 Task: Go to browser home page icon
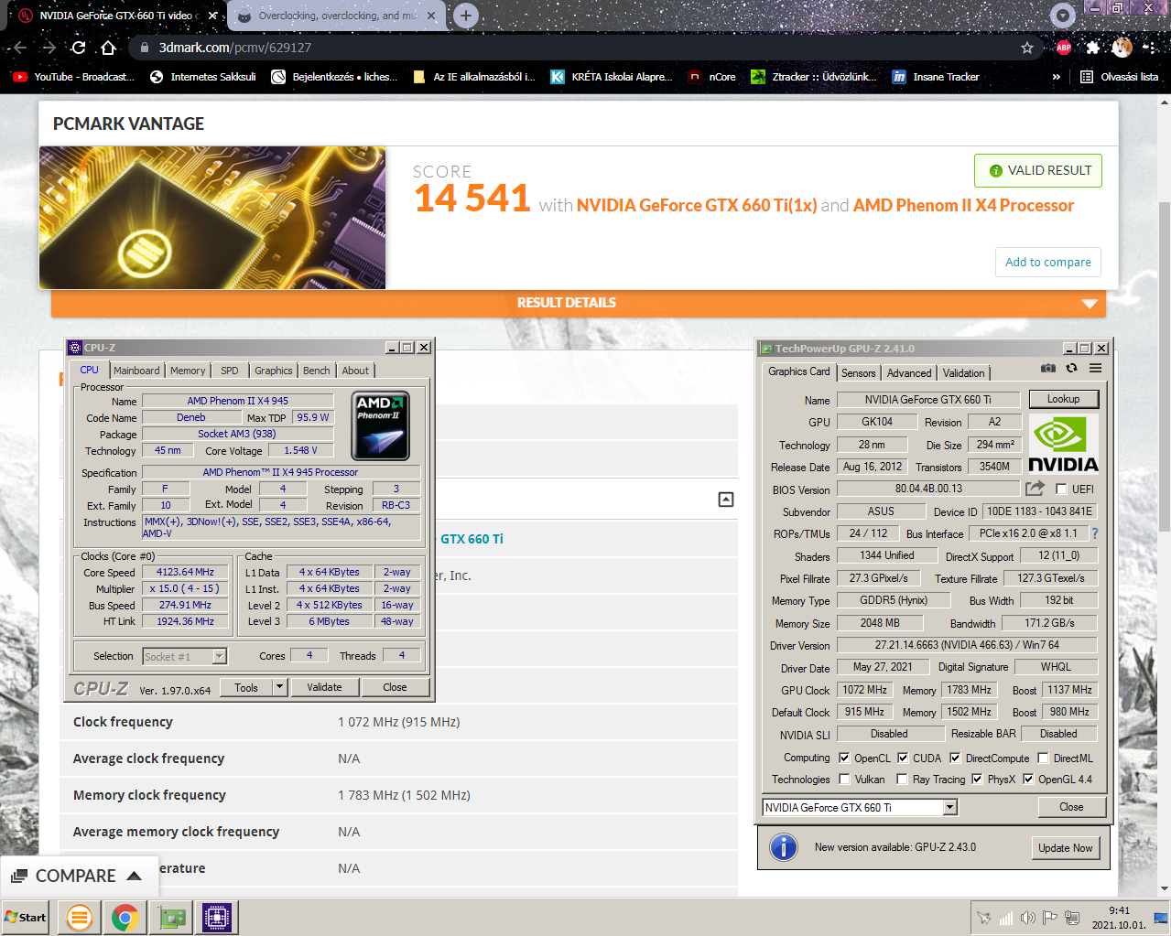click(x=108, y=48)
